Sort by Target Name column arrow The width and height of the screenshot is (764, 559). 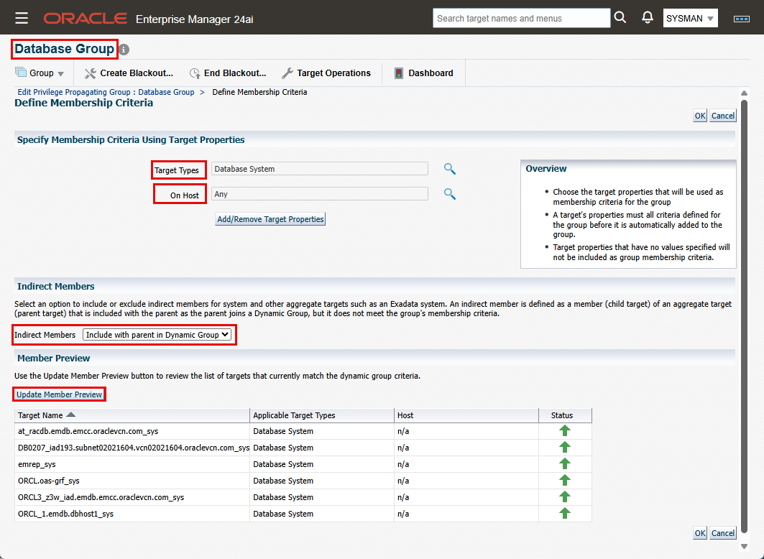[x=70, y=415]
